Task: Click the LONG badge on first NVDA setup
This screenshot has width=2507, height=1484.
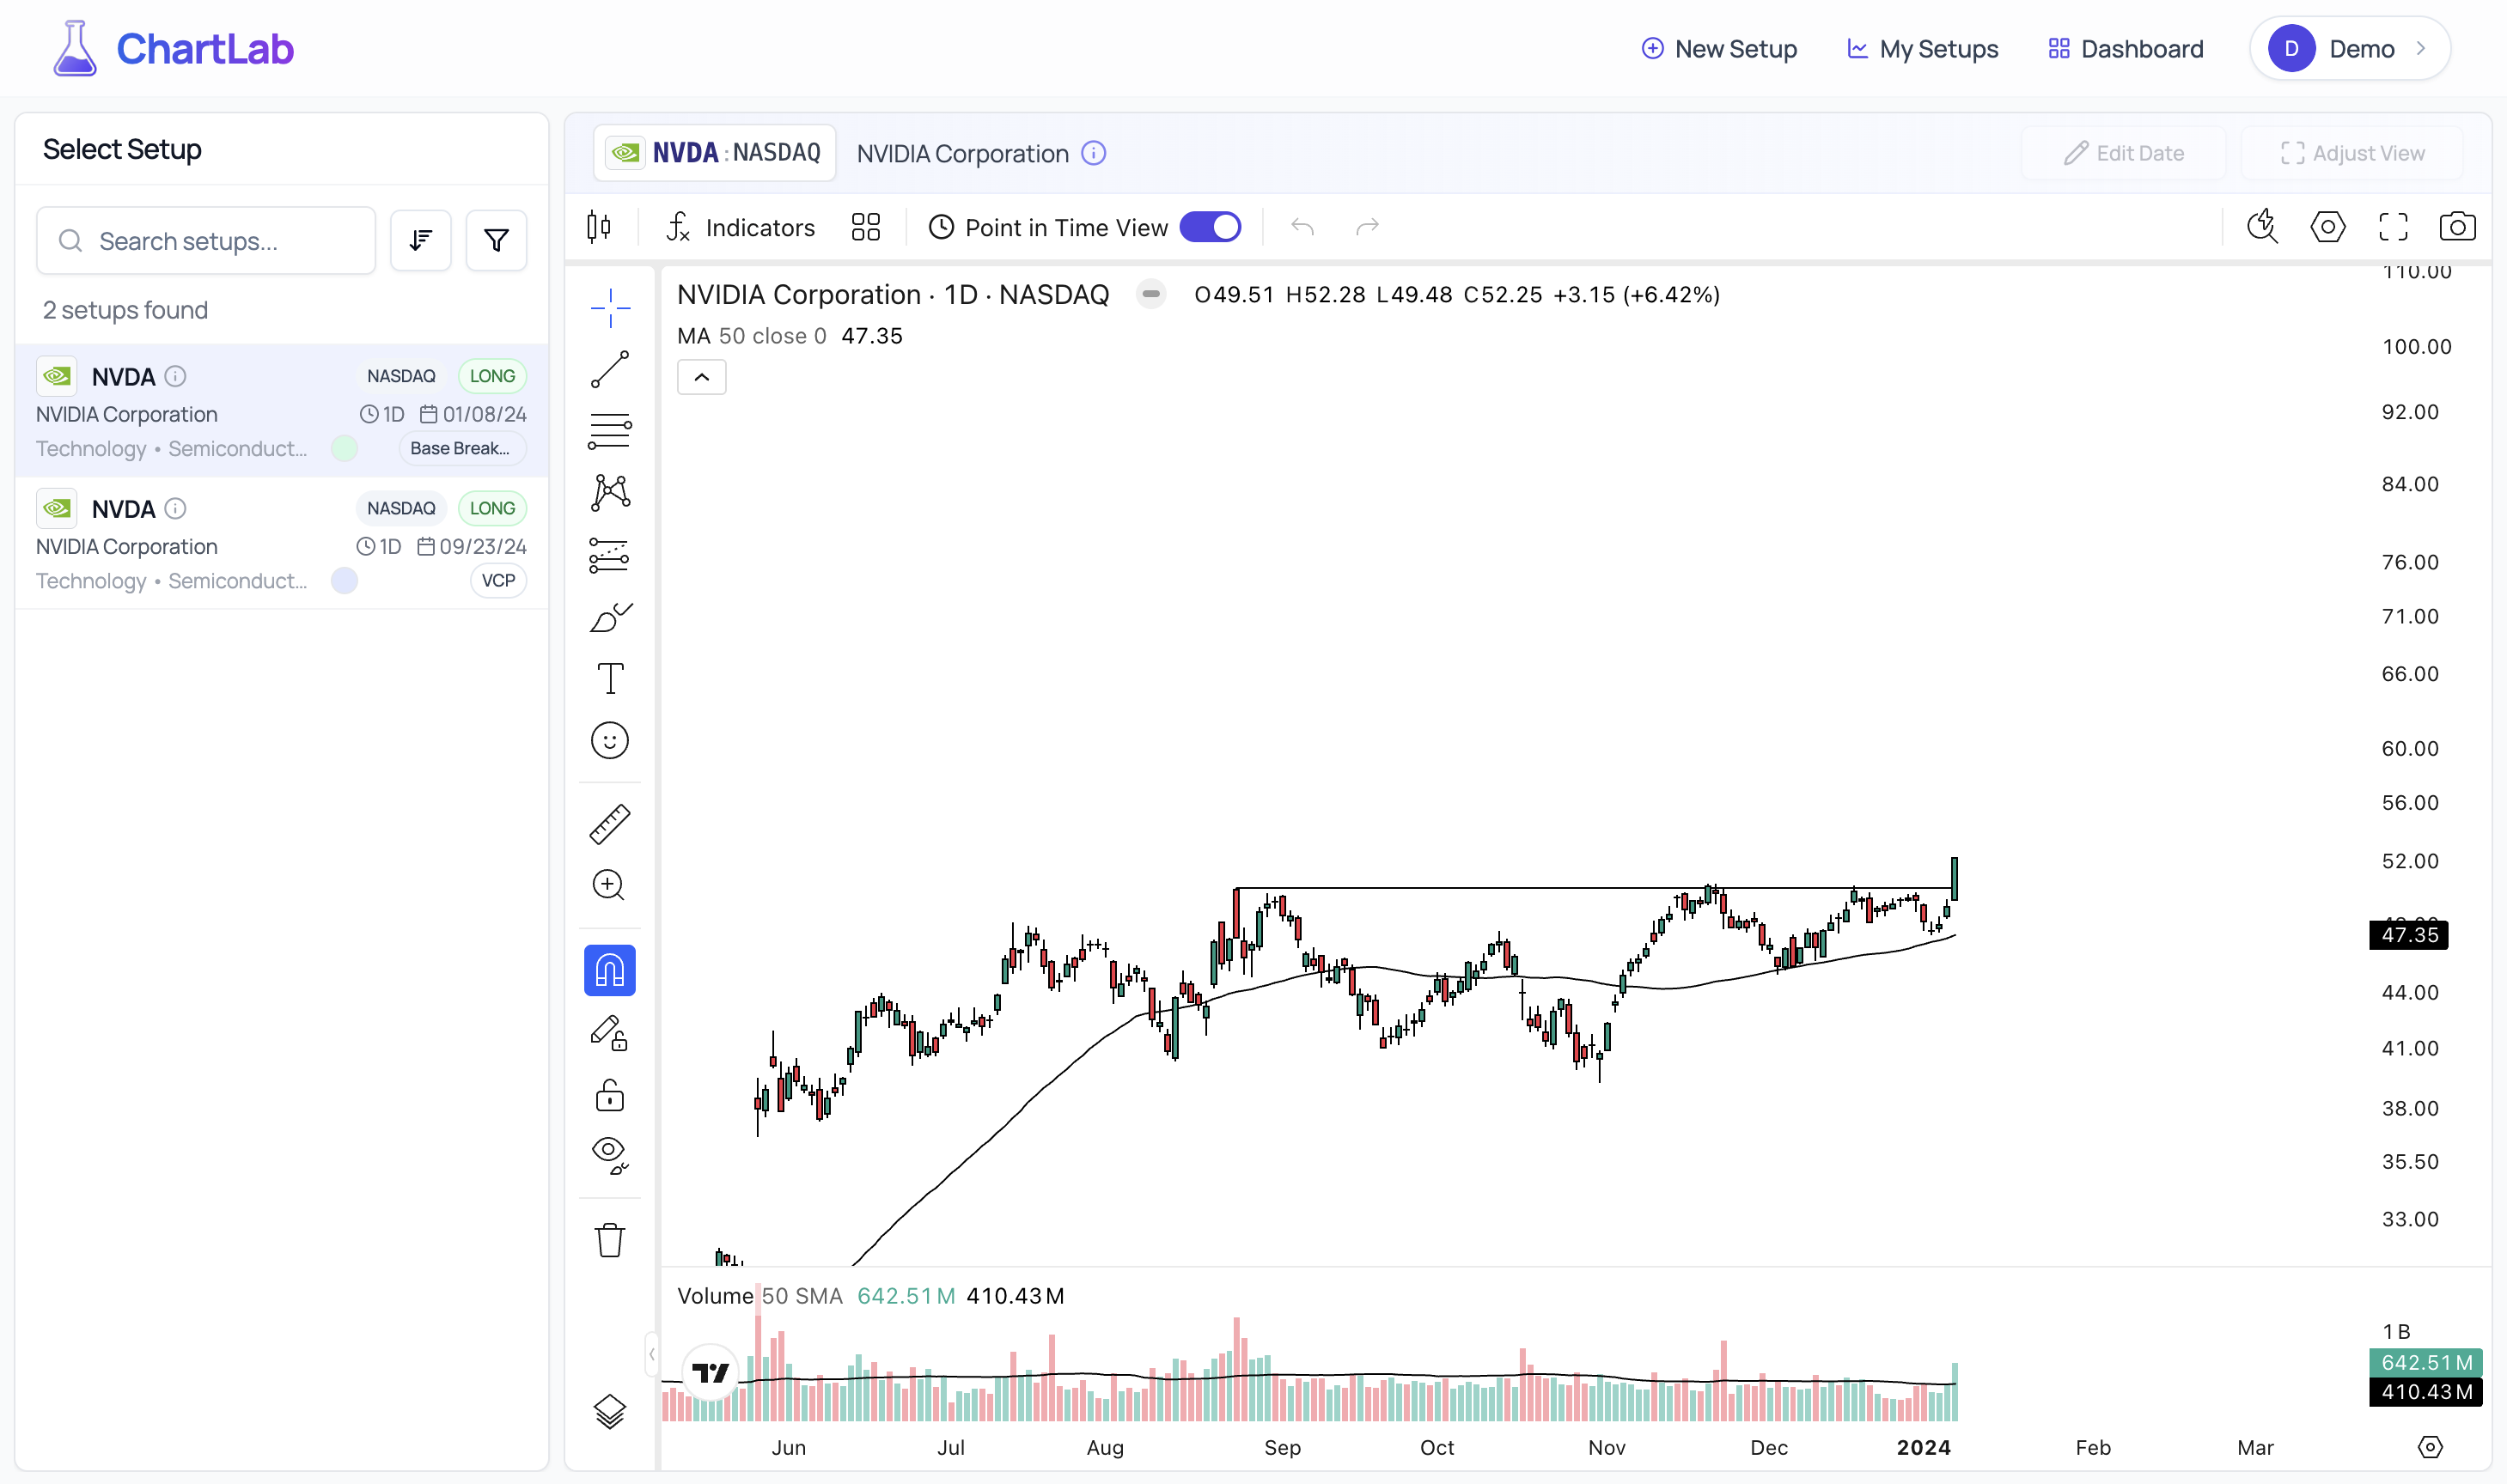Action: (492, 376)
